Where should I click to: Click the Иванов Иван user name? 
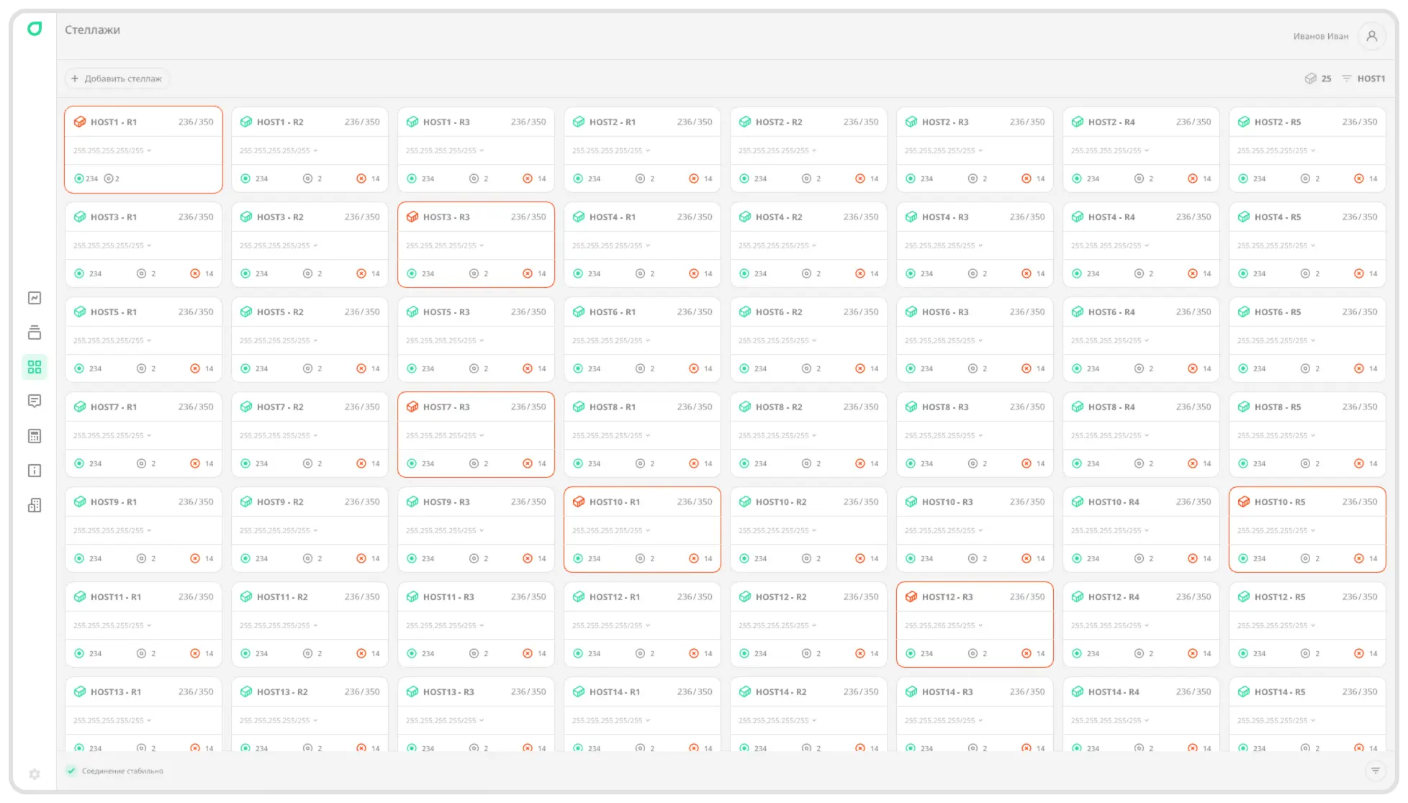tap(1320, 36)
